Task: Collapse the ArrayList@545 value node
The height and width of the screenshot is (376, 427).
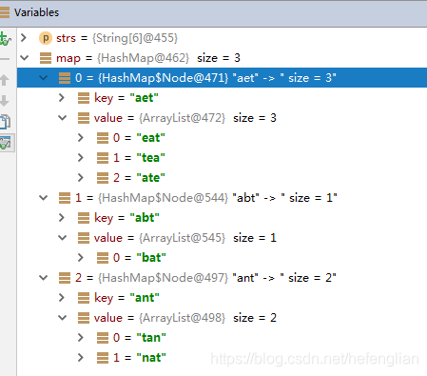Action: coord(63,238)
